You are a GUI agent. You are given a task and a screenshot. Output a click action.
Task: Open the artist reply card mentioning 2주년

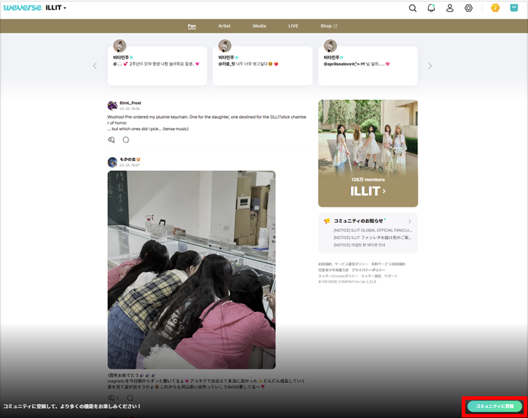[x=157, y=66]
